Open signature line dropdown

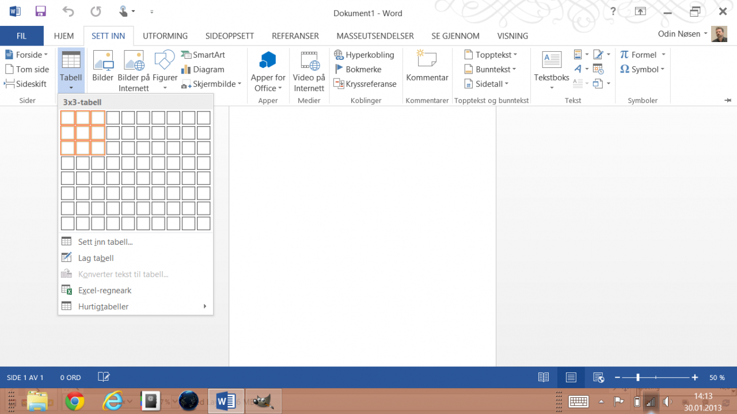tap(601, 55)
